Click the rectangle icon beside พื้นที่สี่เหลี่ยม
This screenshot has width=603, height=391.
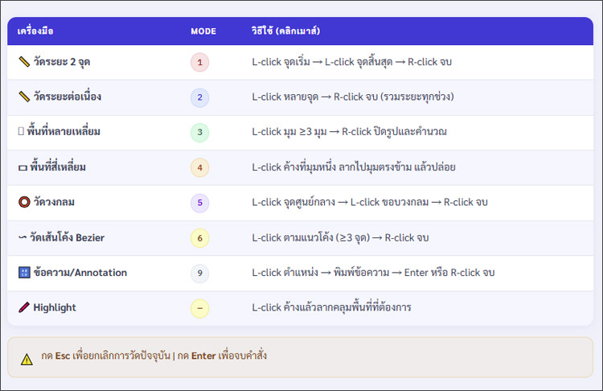pos(23,167)
